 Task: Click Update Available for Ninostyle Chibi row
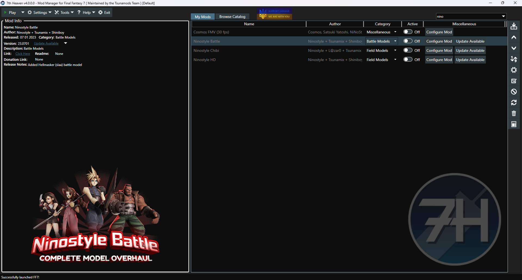tap(470, 50)
